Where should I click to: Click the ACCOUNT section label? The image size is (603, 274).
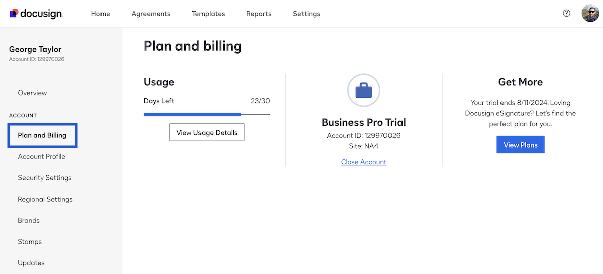(x=23, y=116)
